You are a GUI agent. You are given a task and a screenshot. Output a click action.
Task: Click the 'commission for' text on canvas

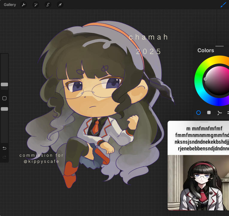click(x=41, y=155)
